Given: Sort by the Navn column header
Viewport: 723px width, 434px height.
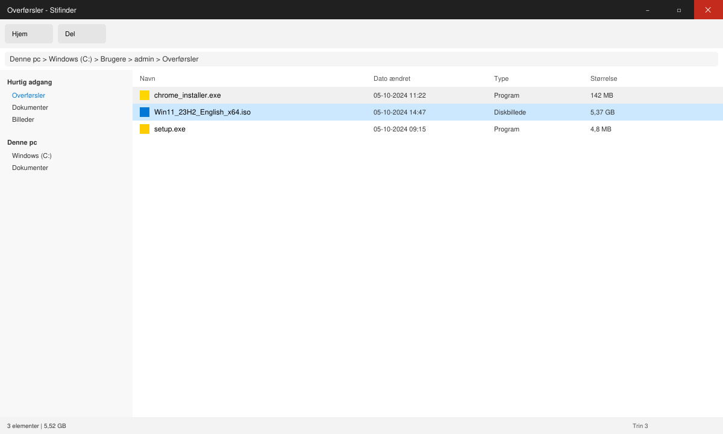Looking at the screenshot, I should 148,78.
